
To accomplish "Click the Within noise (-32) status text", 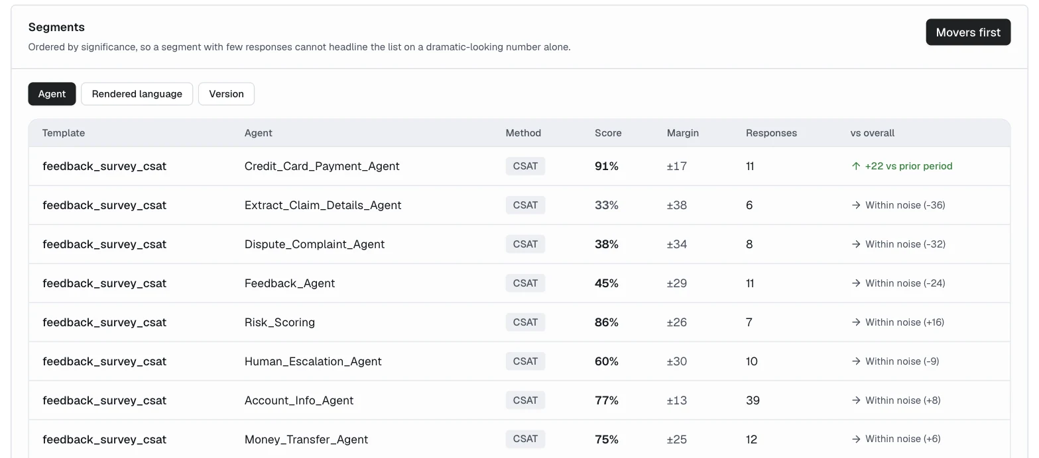I will 905,244.
